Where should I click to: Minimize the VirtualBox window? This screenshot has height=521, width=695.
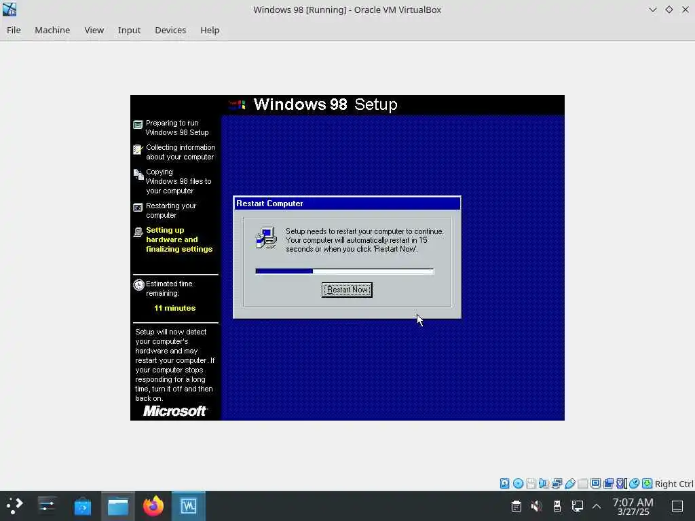pyautogui.click(x=652, y=9)
